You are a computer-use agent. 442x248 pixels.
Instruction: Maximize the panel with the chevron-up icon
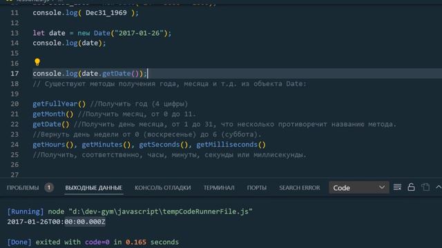[x=439, y=187]
